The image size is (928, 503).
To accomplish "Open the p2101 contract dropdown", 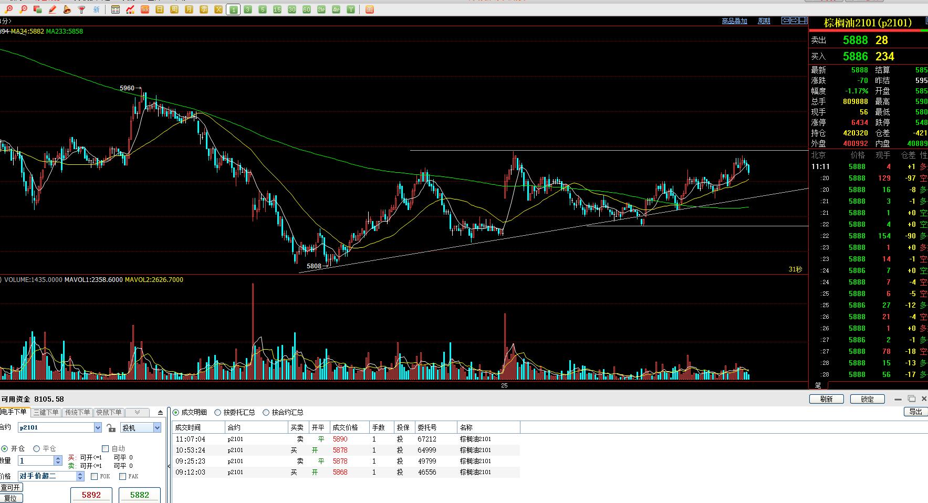I will 98,428.
